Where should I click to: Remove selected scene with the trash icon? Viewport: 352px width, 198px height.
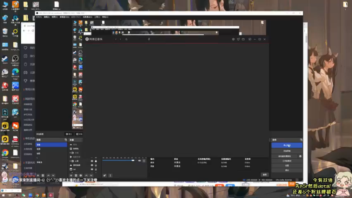[x=43, y=175]
